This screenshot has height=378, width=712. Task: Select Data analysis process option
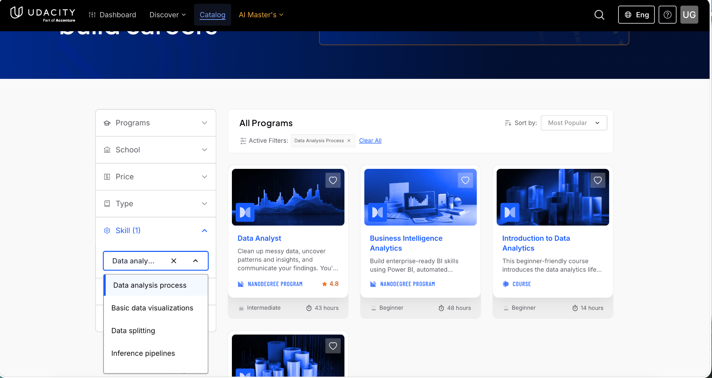coord(156,285)
